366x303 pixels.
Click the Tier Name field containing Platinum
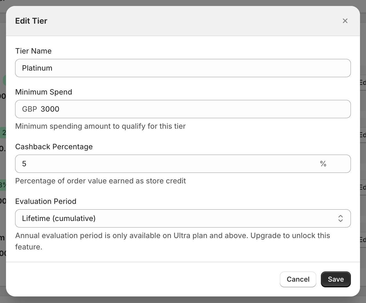pos(183,68)
